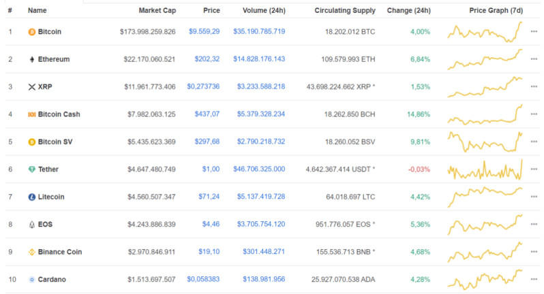The width and height of the screenshot is (544, 294).
Task: Click the Bitcoin Cash logo icon
Action: click(x=31, y=114)
